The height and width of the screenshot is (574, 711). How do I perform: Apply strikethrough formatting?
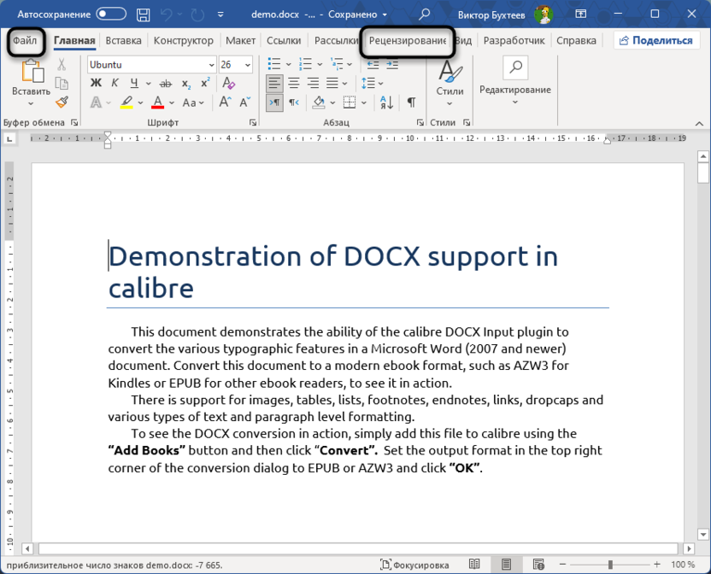click(166, 84)
